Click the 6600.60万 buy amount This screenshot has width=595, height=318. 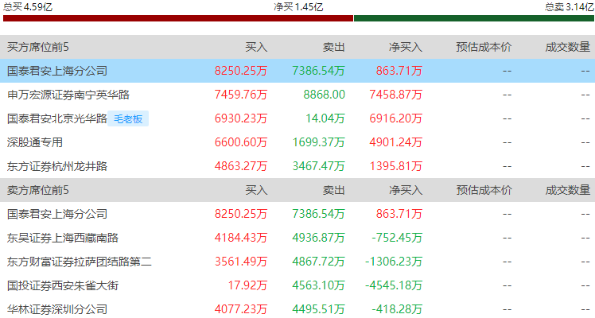[241, 142]
